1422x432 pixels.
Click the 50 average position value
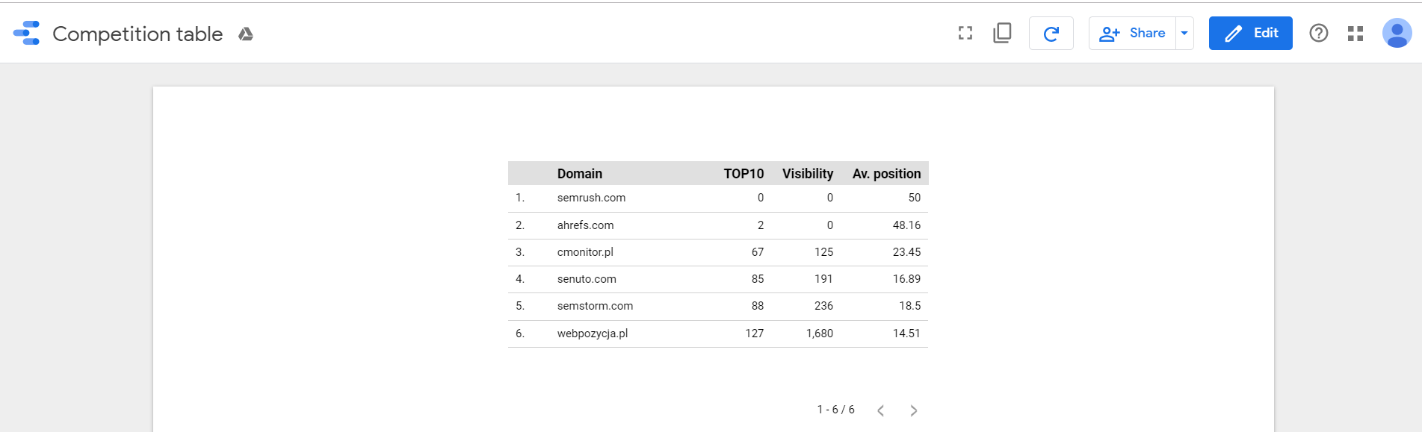click(x=914, y=198)
